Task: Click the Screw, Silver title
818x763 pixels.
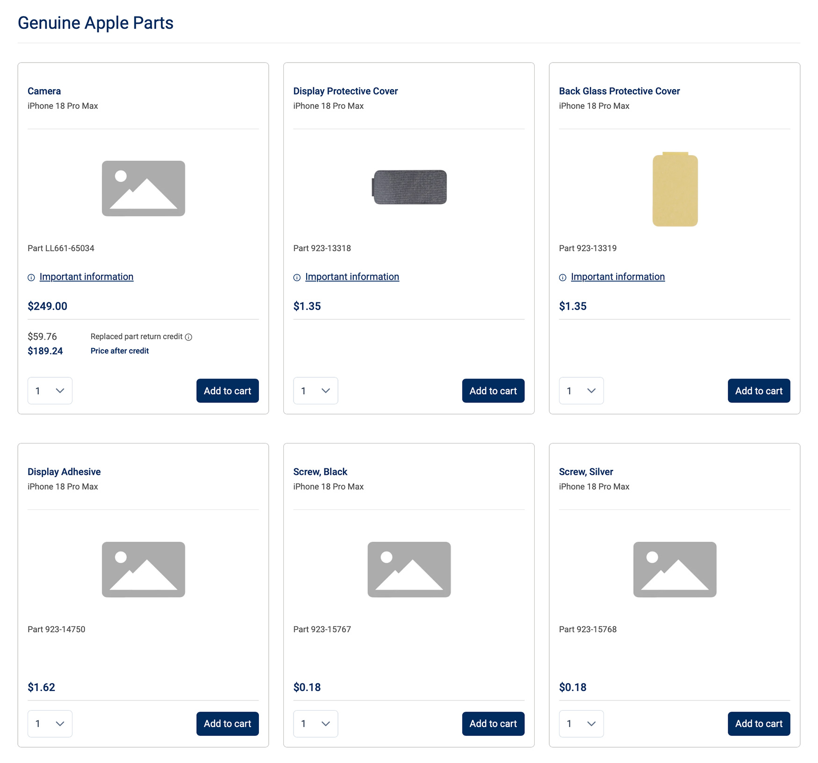Action: pyautogui.click(x=586, y=472)
